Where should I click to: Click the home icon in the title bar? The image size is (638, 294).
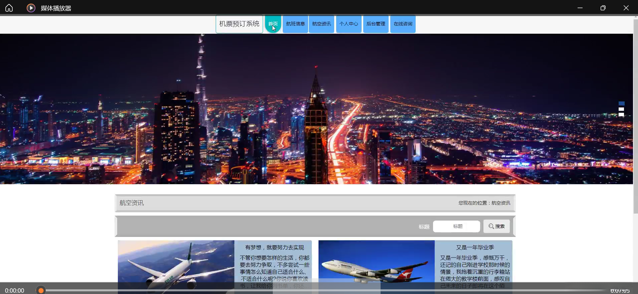pyautogui.click(x=9, y=8)
